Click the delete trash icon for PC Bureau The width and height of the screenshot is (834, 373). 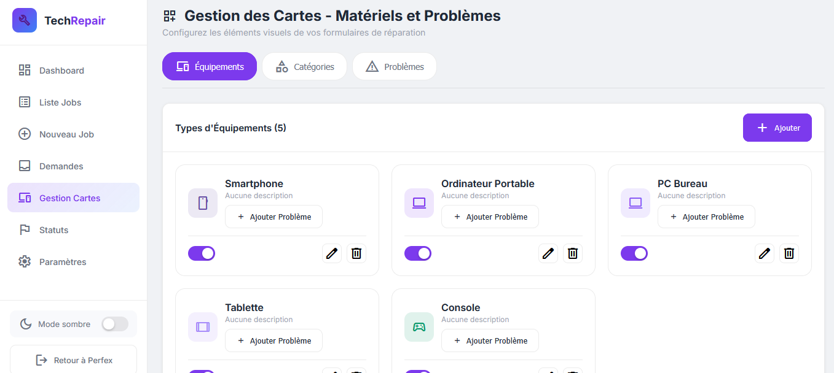(789, 253)
